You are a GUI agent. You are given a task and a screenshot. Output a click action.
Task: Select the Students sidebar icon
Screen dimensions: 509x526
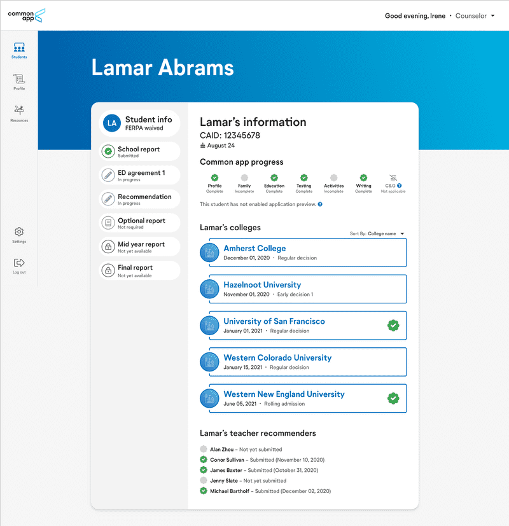click(x=18, y=50)
